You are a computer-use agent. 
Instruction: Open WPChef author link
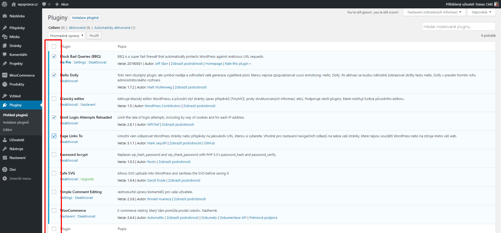tap(153, 125)
